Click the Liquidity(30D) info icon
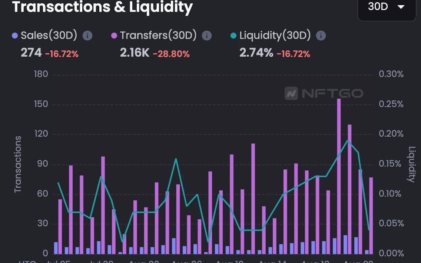 [321, 36]
